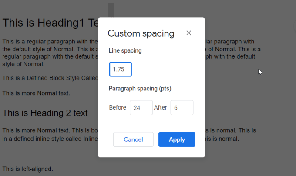Click the Heading 2 text line

pyautogui.click(x=45, y=113)
